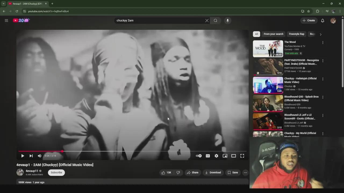The height and width of the screenshot is (193, 344).
Task: Save video to a playlist
Action: [x=233, y=173]
